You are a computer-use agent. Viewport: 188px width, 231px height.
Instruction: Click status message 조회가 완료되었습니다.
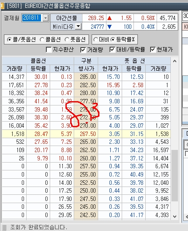click(38, 227)
